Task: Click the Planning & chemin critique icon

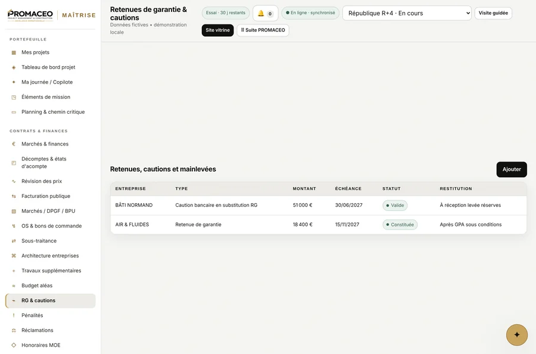Action: (x=14, y=112)
